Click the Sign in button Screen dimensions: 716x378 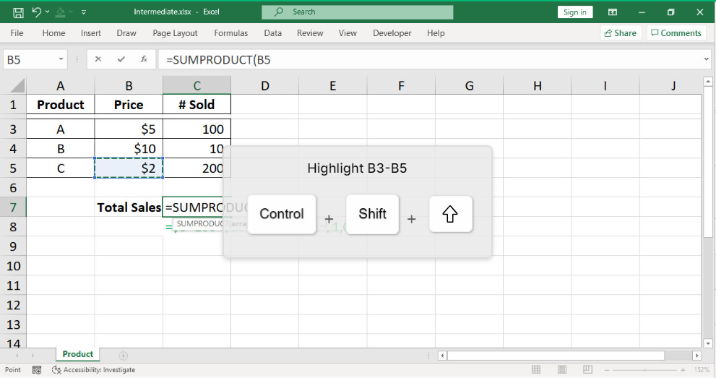pos(575,12)
